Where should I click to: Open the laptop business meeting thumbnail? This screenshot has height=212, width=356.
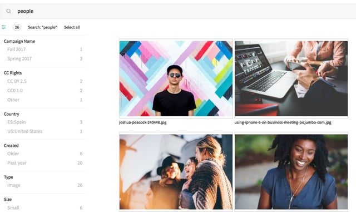(x=291, y=78)
